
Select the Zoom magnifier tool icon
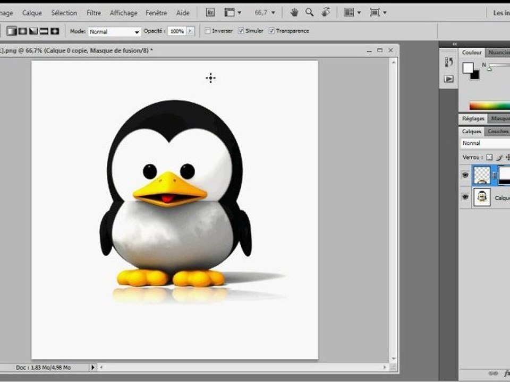pyautogui.click(x=309, y=13)
